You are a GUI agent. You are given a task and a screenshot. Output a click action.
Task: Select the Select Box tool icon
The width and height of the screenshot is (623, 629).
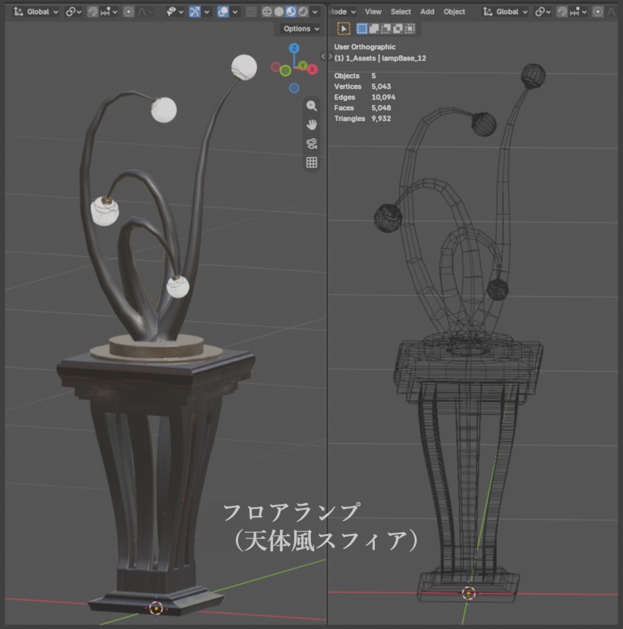344,28
